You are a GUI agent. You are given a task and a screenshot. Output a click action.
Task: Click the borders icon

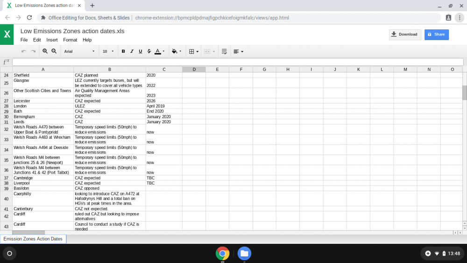[x=191, y=51]
